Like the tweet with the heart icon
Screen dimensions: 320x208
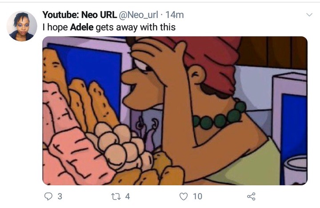click(183, 196)
